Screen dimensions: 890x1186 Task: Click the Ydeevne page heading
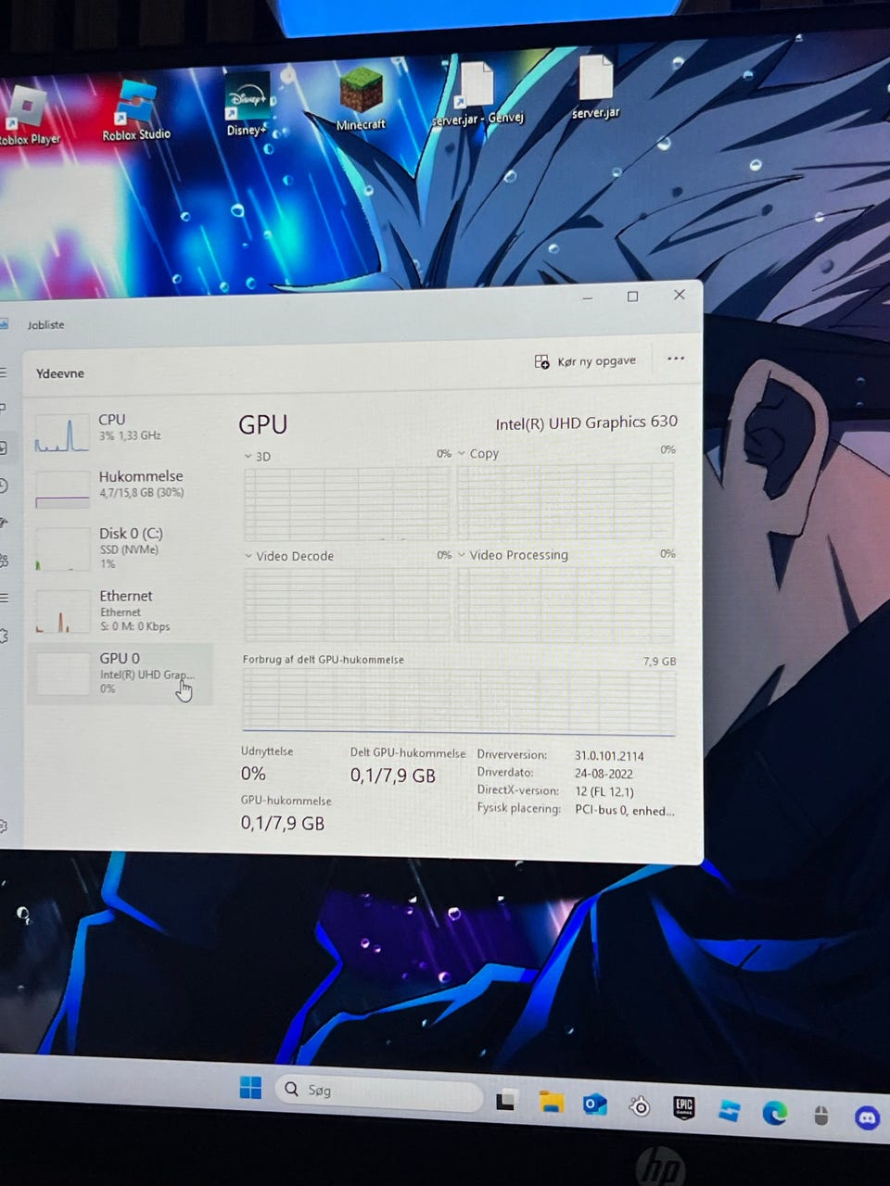click(59, 373)
